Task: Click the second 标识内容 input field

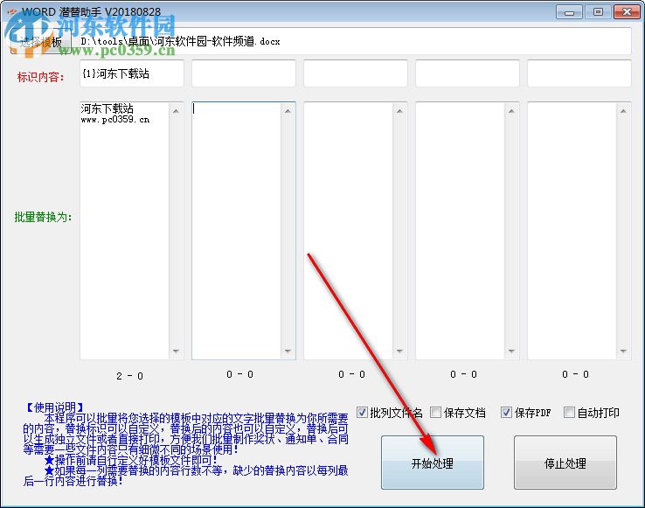Action: tap(244, 73)
